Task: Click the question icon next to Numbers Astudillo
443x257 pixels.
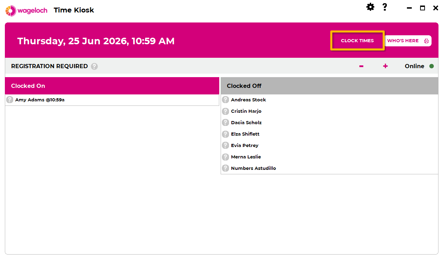Action: pos(225,168)
